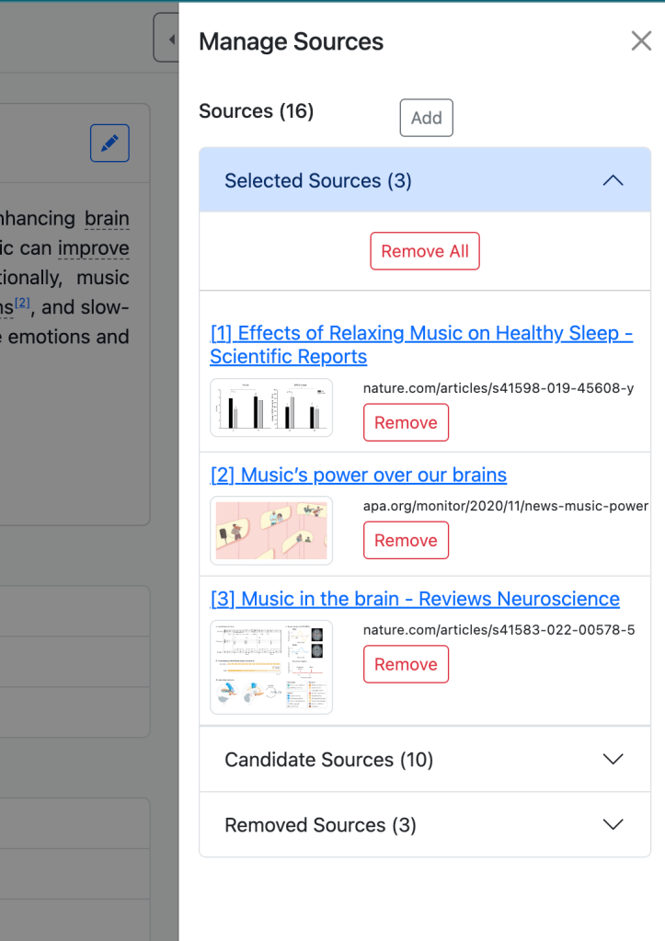665x941 pixels.
Task: Click the pink illustration thumbnail for source 2
Action: pyautogui.click(x=271, y=531)
